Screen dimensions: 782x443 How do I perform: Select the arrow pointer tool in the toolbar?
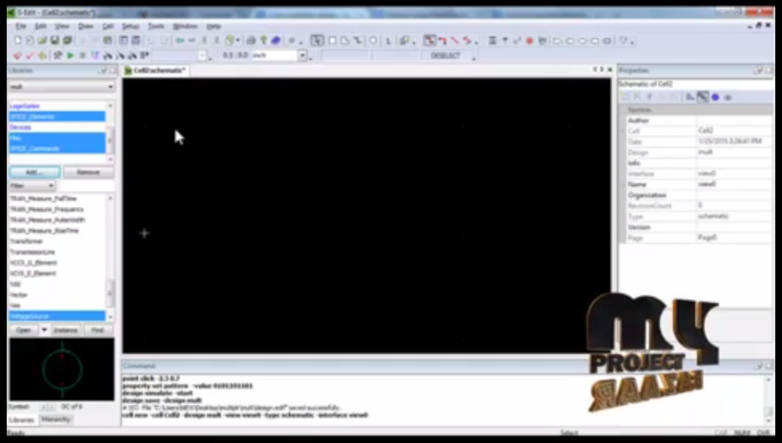tap(317, 40)
